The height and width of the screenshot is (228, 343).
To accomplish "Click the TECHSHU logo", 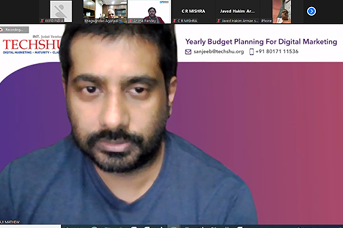I will pyautogui.click(x=31, y=44).
